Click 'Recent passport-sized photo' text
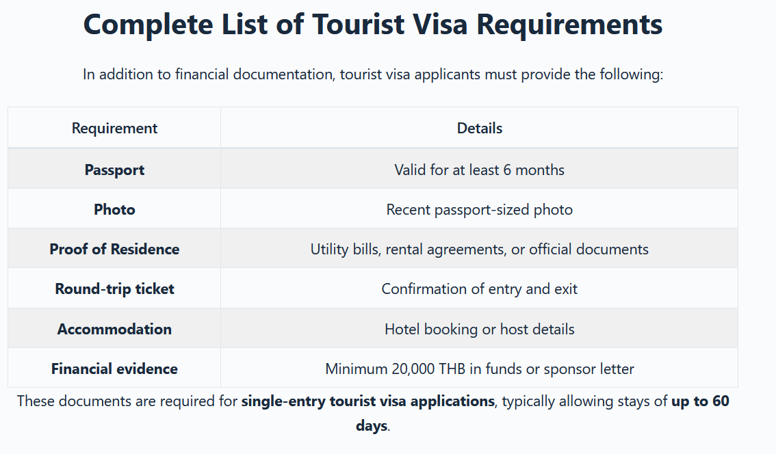Viewport: 776px width, 454px height. (x=479, y=210)
